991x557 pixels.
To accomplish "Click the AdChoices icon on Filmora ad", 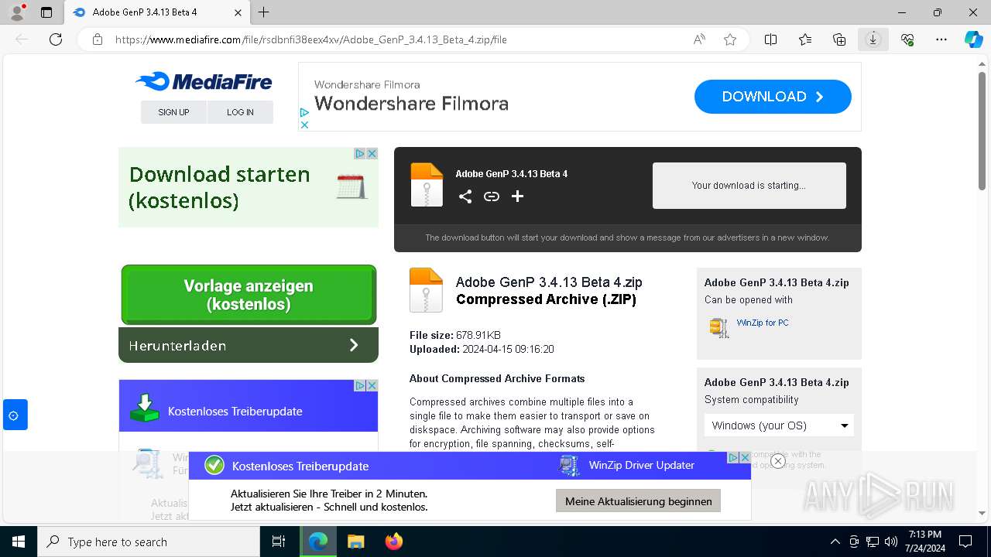I will tap(304, 113).
